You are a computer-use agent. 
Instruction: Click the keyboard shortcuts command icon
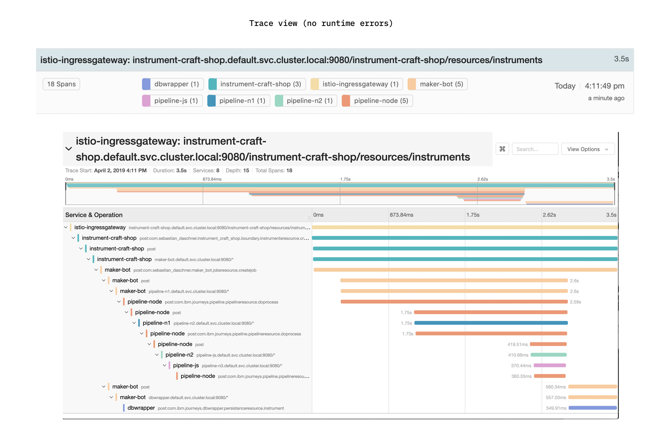502,149
